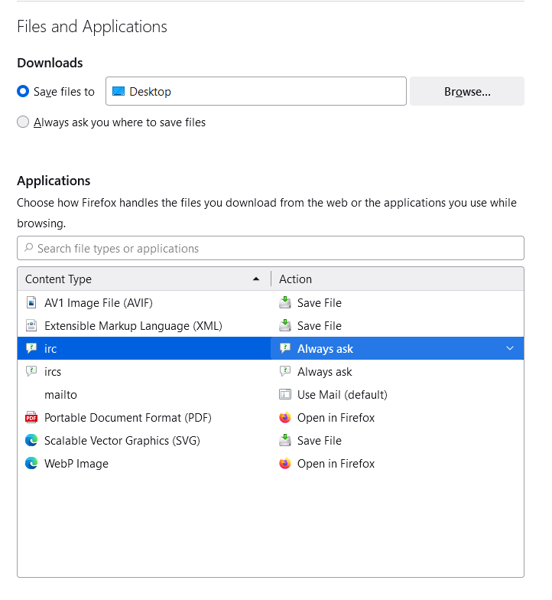Screen dimensions: 552x600
Task: Click the irc chat bubble icon
Action: point(31,348)
